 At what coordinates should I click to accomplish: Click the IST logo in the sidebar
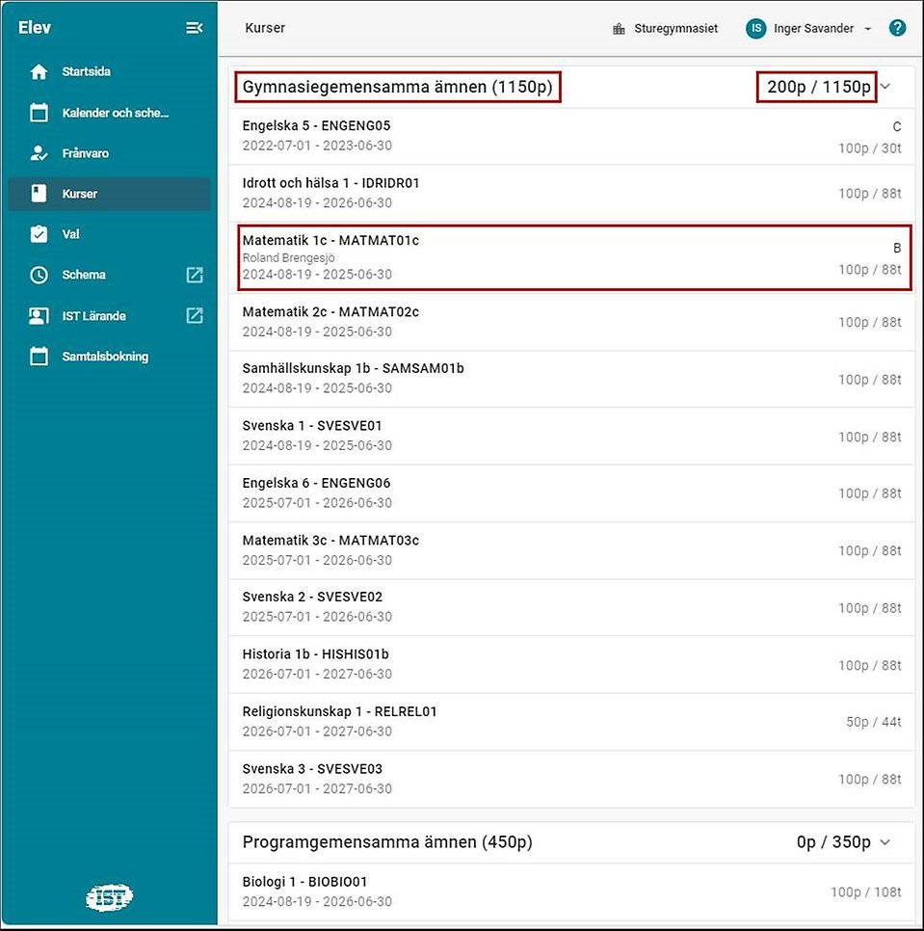(109, 898)
